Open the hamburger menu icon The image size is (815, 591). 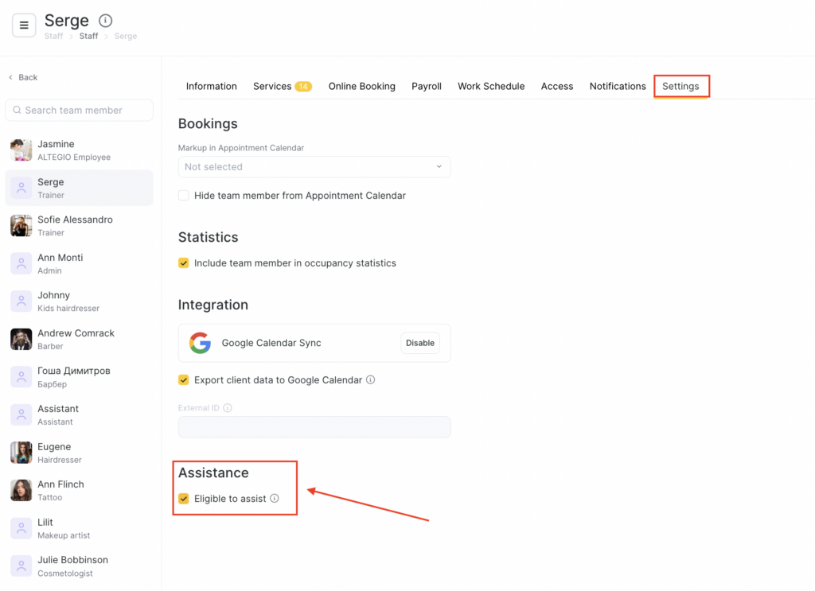pyautogui.click(x=24, y=25)
